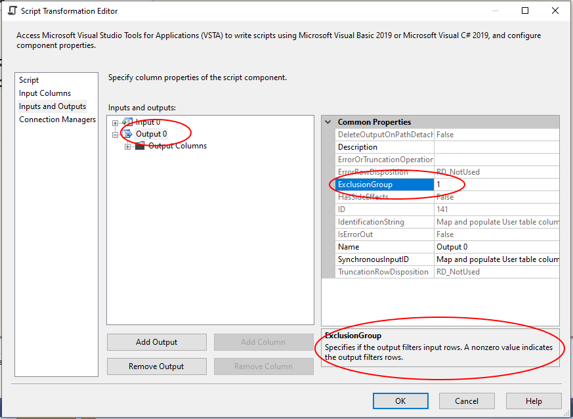Open Help for the editor

[534, 401]
